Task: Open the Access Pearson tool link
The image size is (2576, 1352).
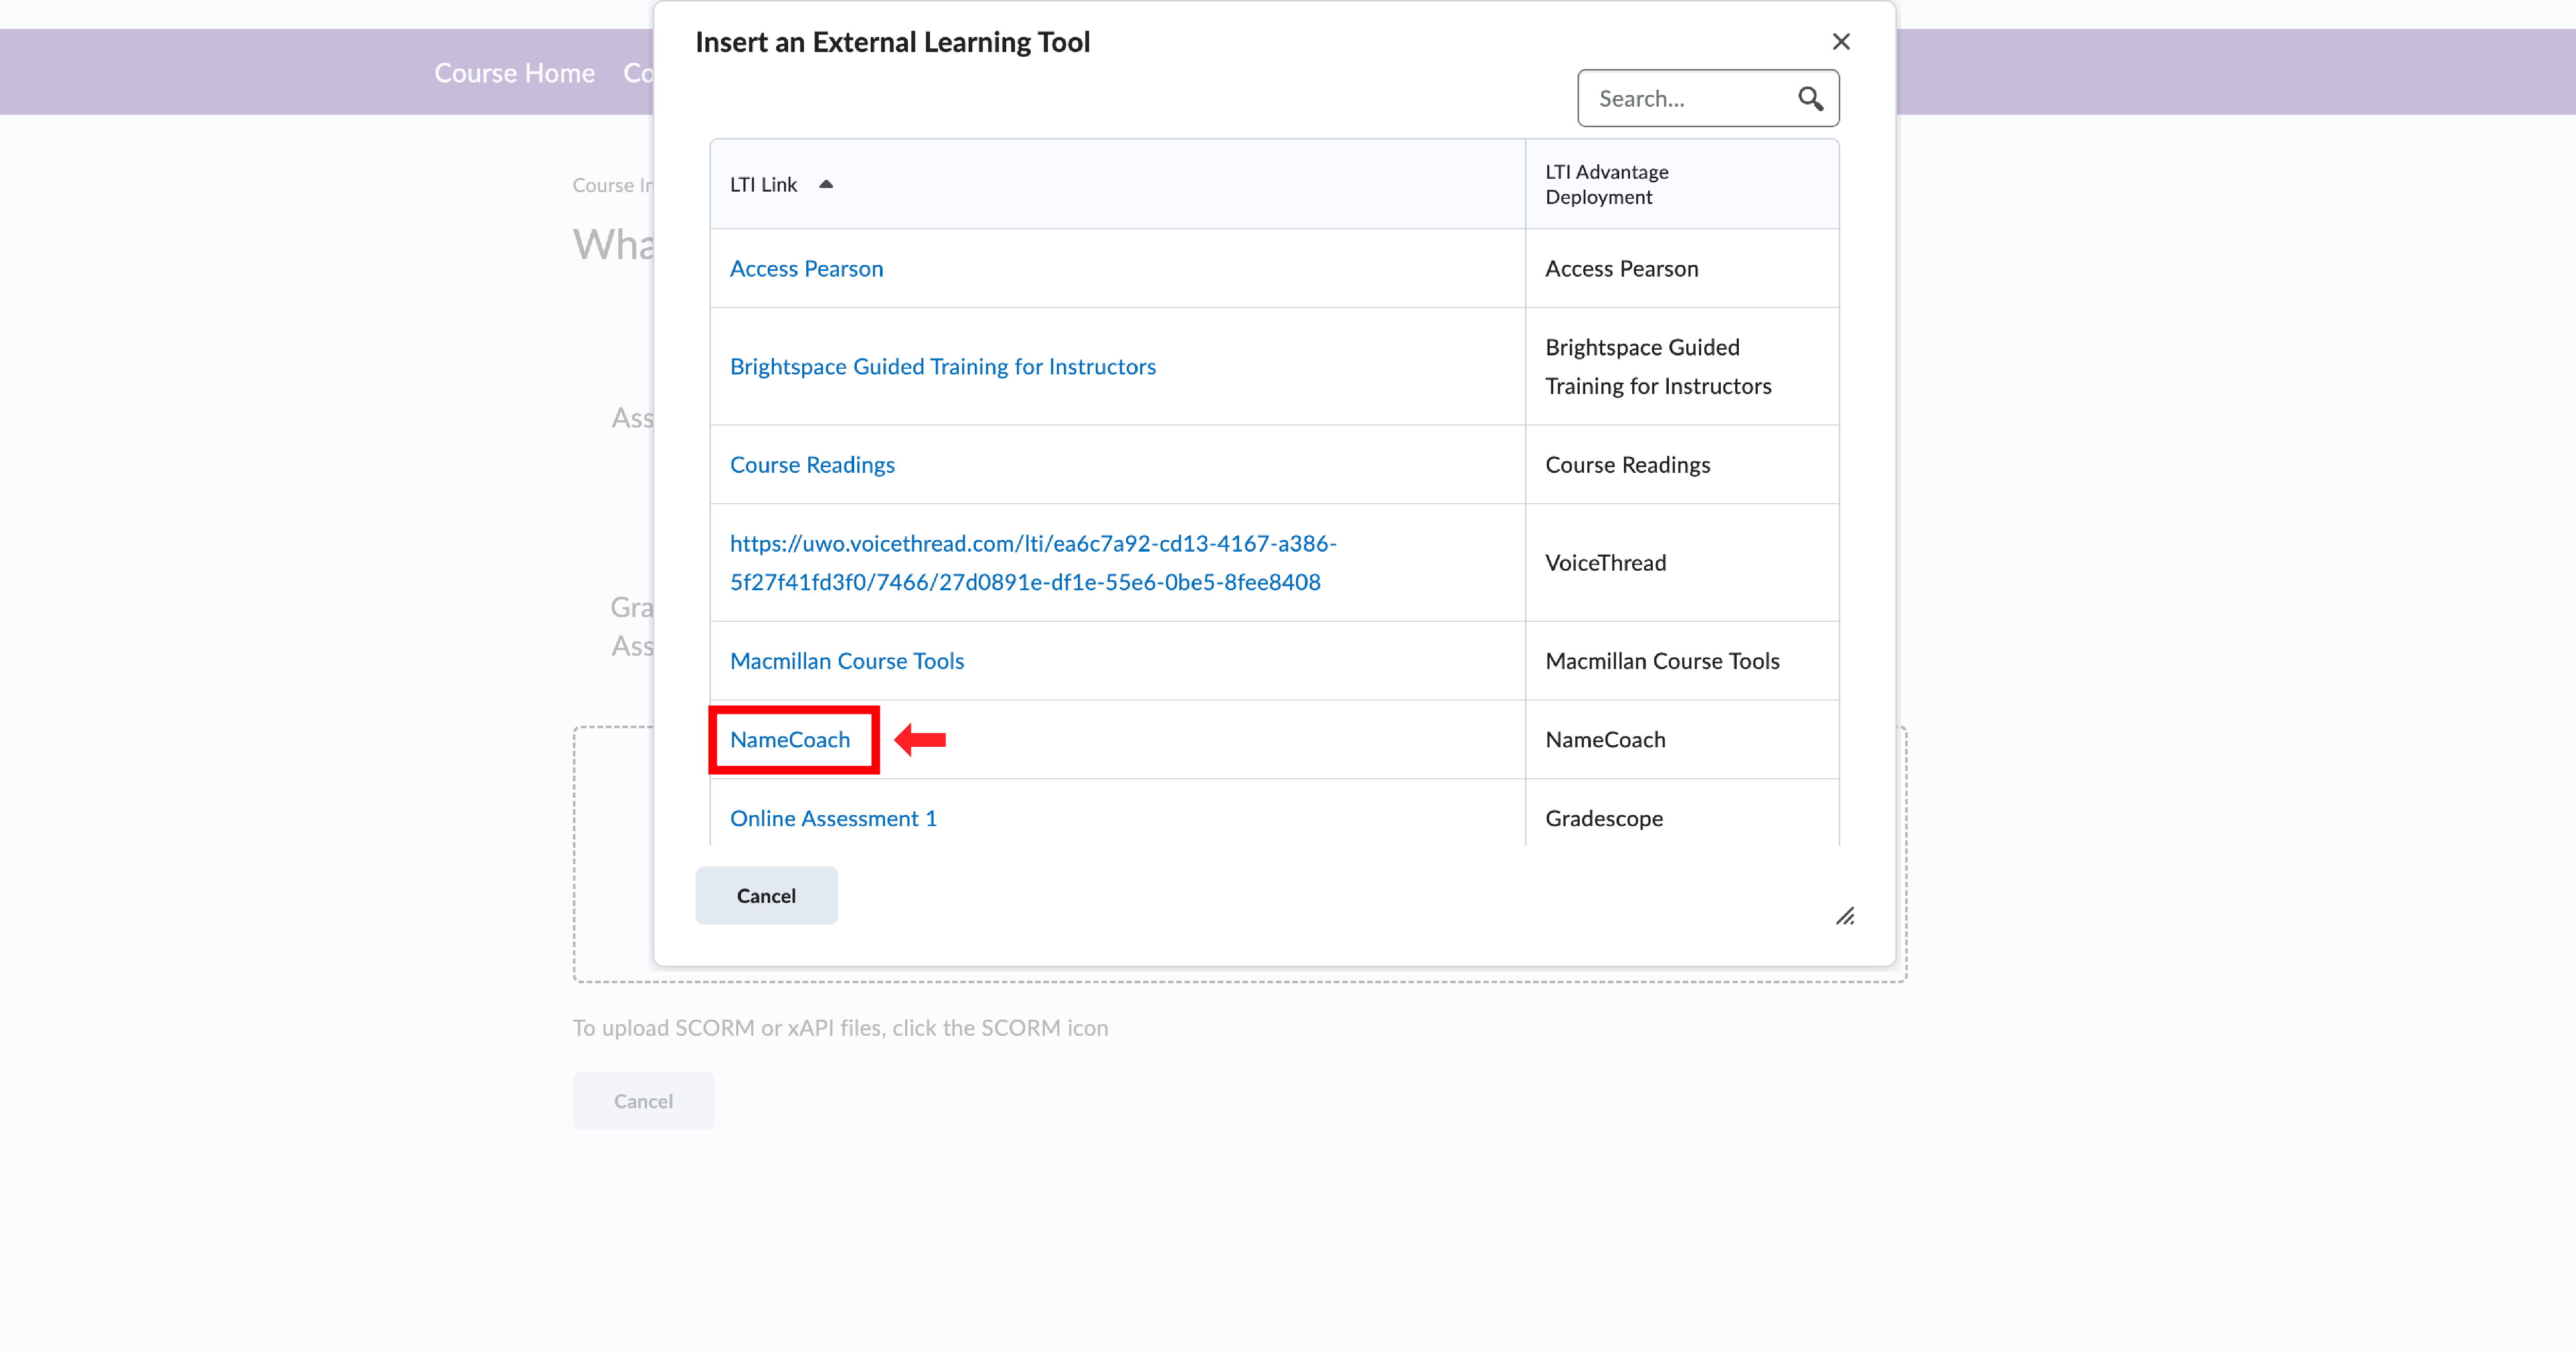Action: click(806, 268)
